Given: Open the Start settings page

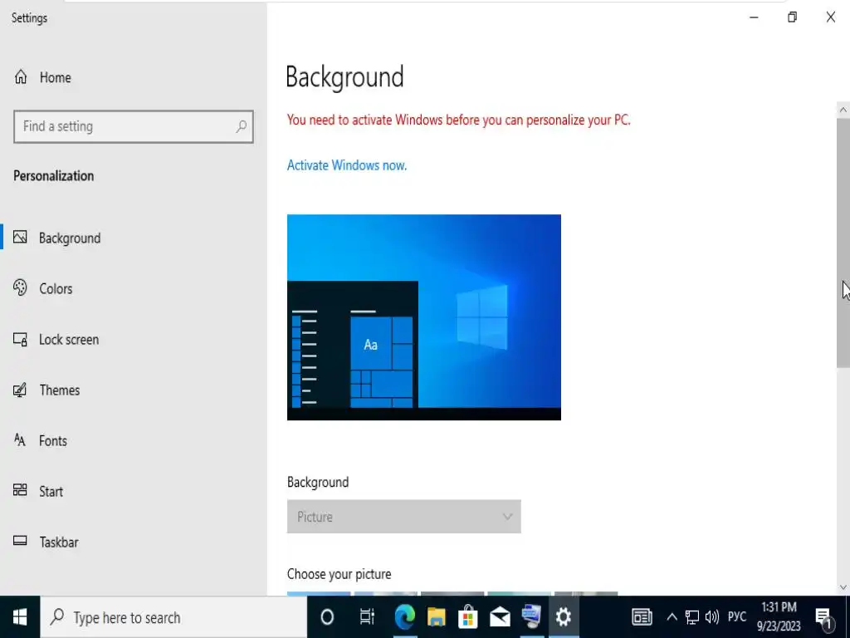Looking at the screenshot, I should (x=134, y=492).
